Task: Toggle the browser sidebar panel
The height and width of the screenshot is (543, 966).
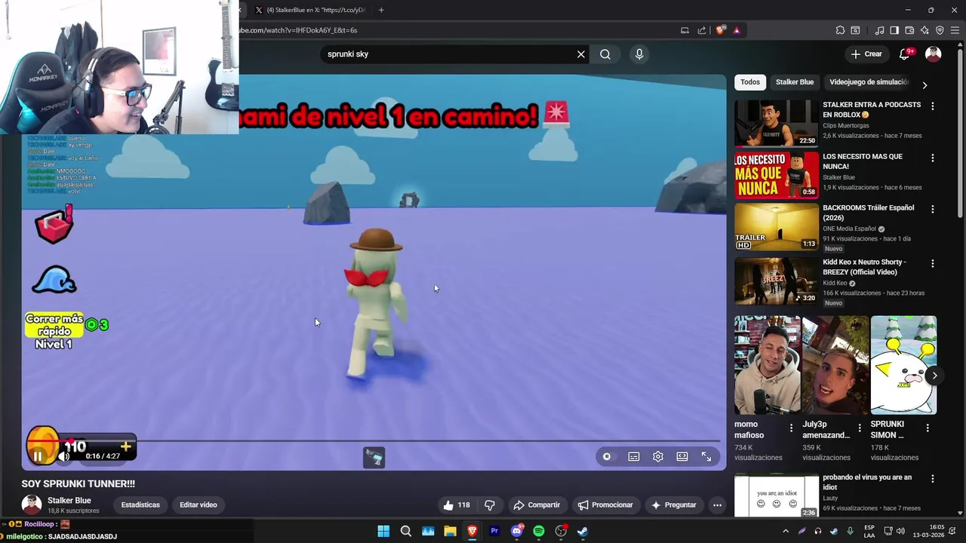Action: [x=894, y=30]
